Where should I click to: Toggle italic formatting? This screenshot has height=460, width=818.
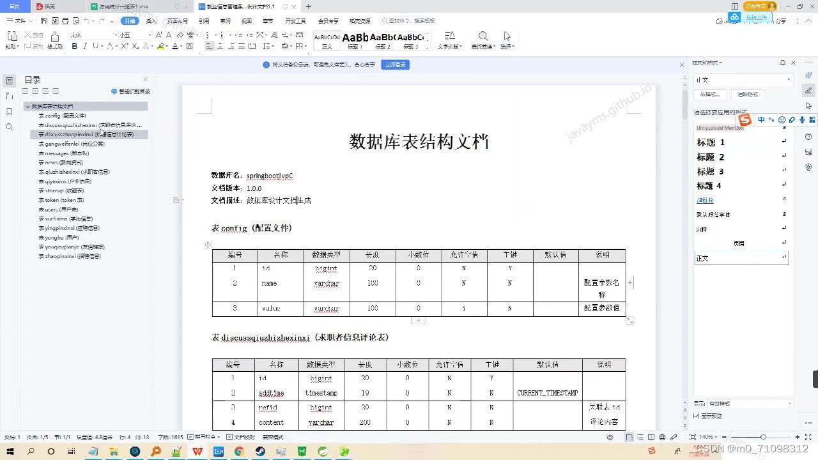(x=85, y=46)
